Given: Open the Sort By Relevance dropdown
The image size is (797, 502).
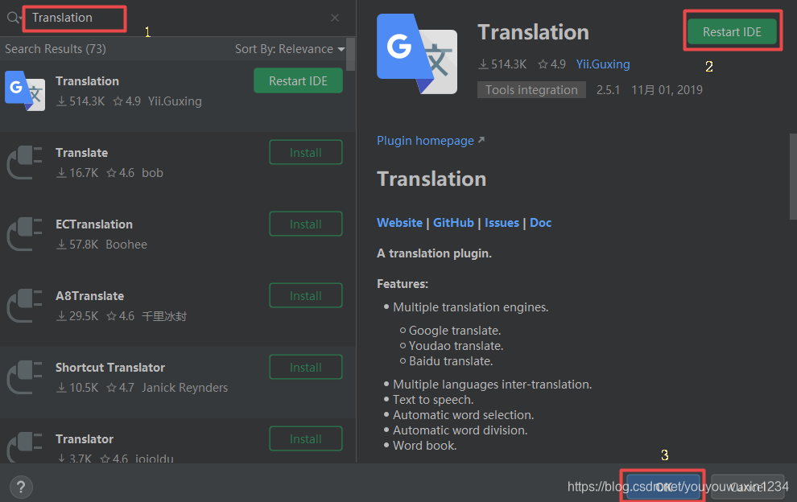Looking at the screenshot, I should 290,49.
